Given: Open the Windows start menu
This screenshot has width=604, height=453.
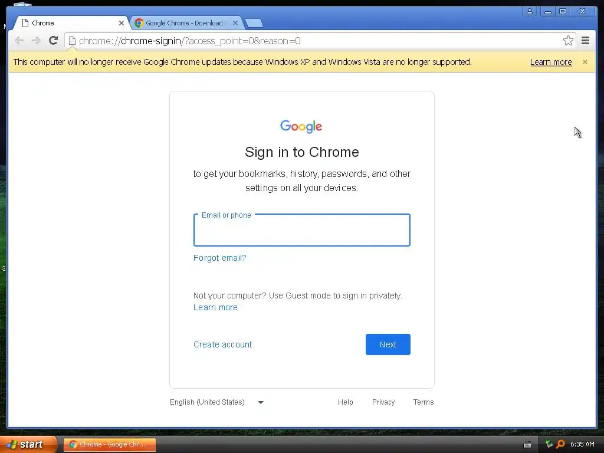Looking at the screenshot, I should point(28,444).
